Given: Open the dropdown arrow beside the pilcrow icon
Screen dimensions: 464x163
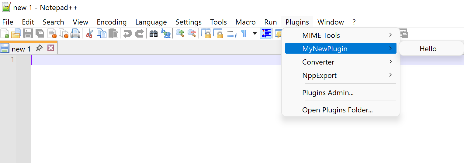Looking at the screenshot, I should (255, 33).
